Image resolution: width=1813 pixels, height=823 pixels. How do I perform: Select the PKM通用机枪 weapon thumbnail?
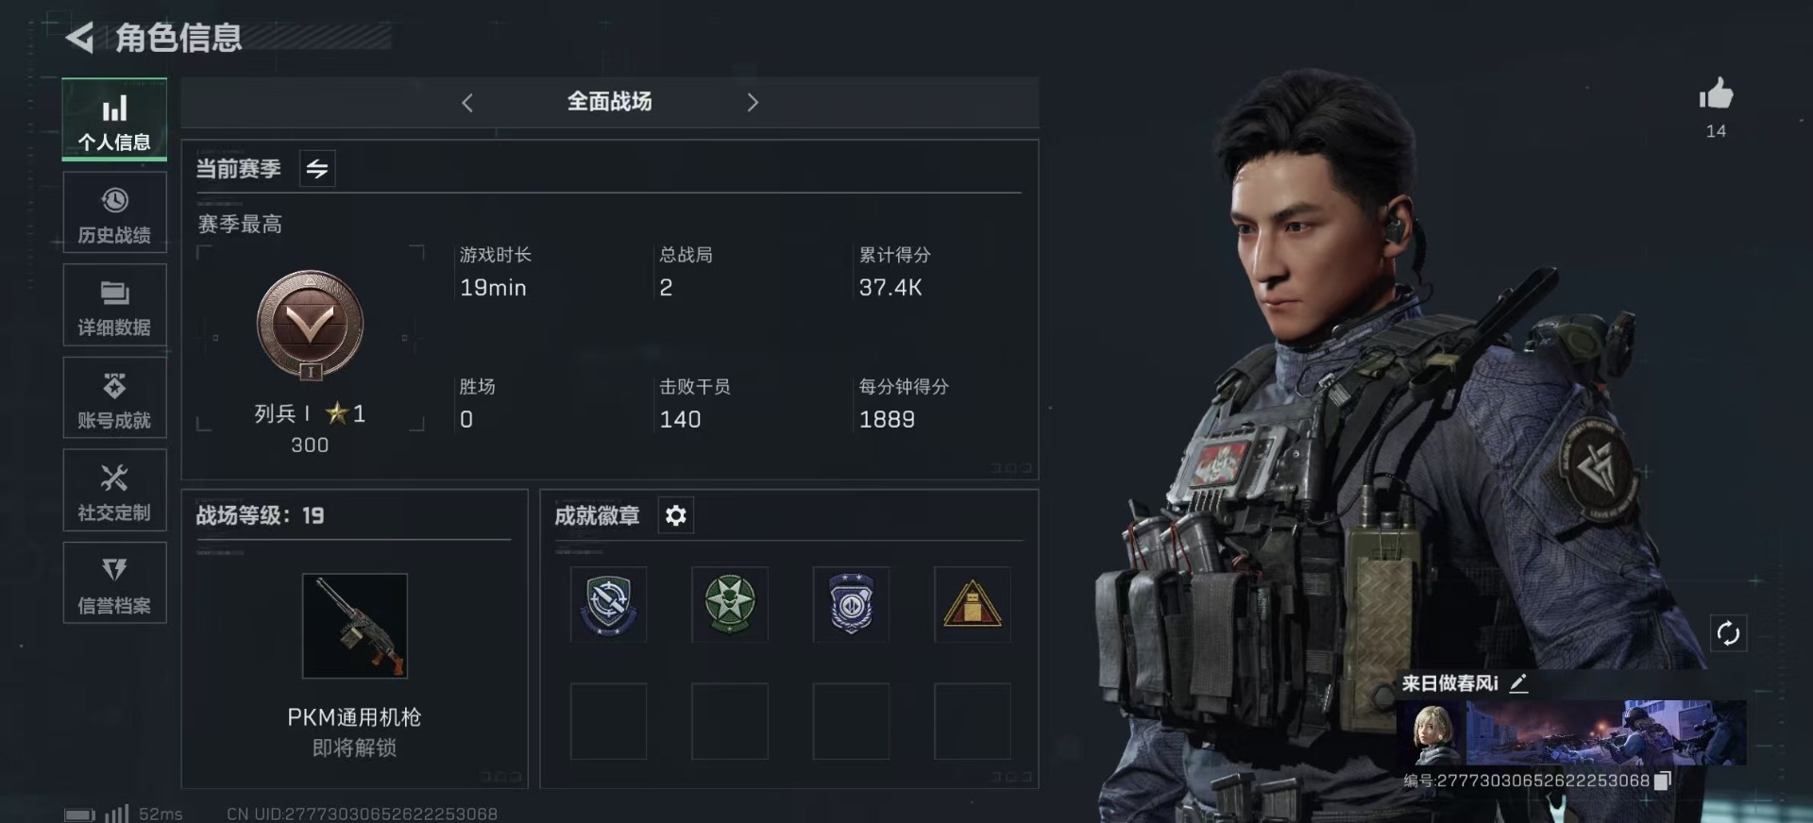pos(355,626)
